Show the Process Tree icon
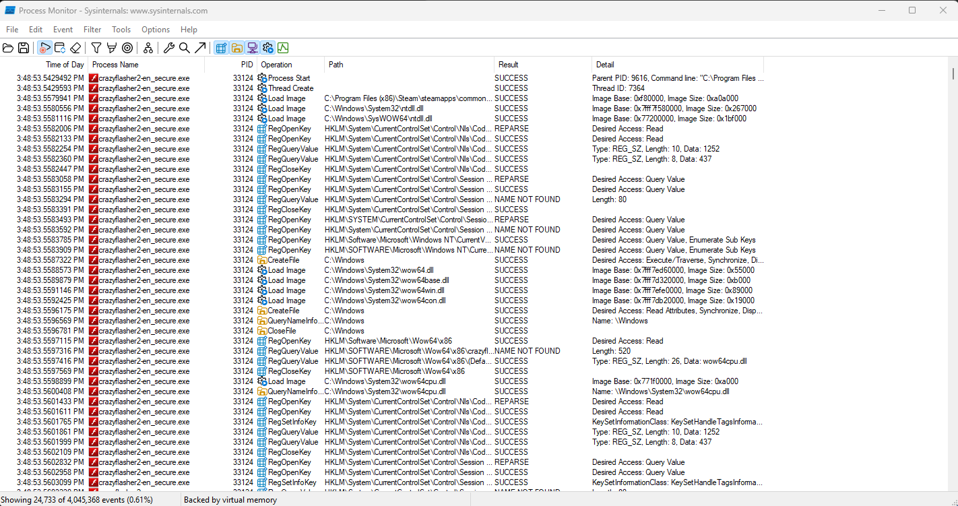Image resolution: width=958 pixels, height=506 pixels. 148,48
